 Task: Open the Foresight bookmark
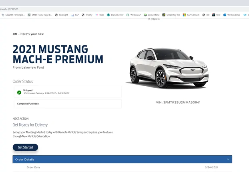(62, 15)
